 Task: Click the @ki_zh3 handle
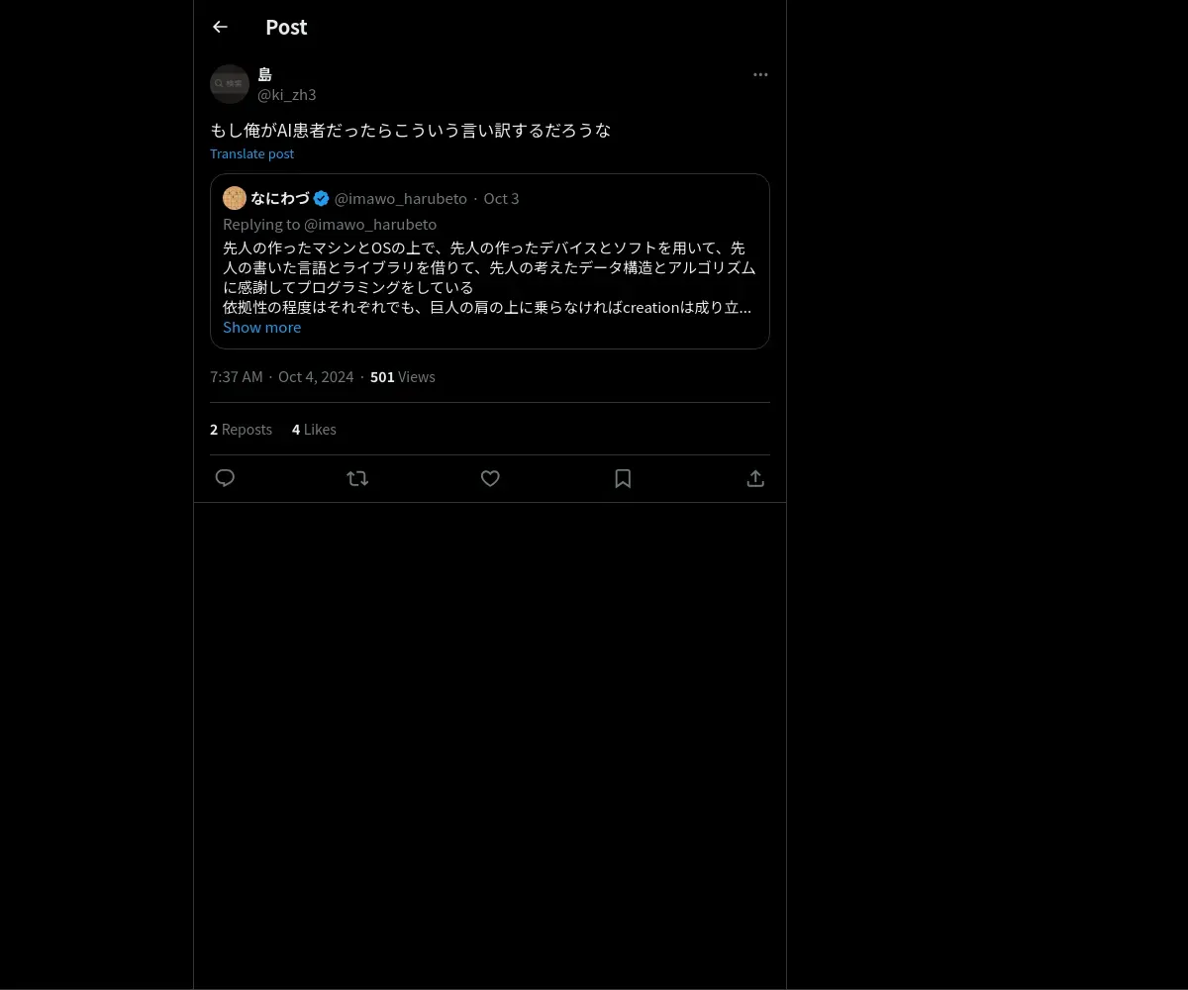[287, 94]
